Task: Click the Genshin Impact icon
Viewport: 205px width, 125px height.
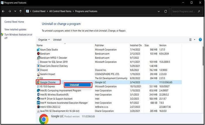Action: click(x=38, y=74)
